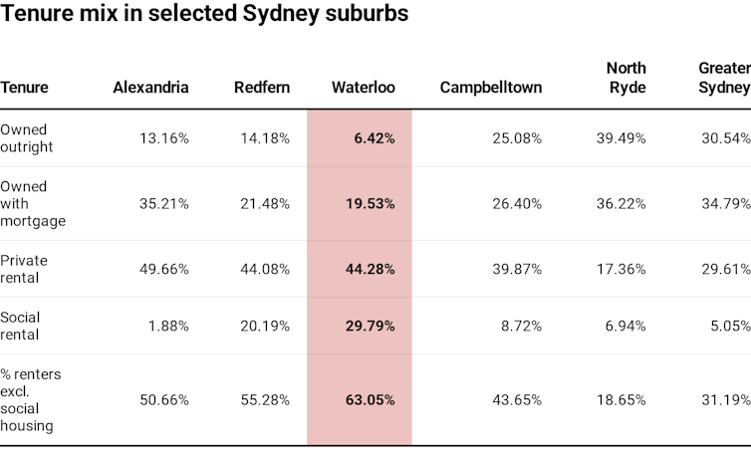Select the Campbelltown column header
Screen dimensions: 751x456
tap(491, 88)
